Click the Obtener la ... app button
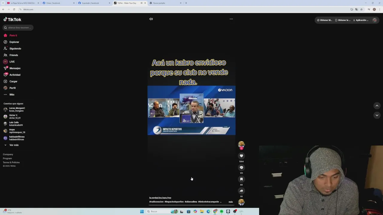 click(343, 20)
